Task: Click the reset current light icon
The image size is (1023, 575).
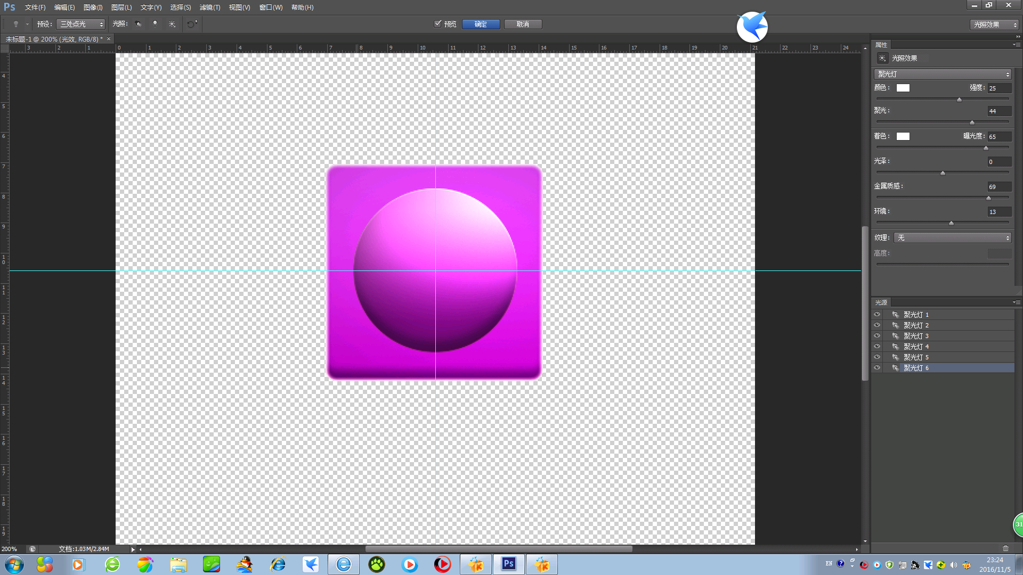Action: coord(192,24)
